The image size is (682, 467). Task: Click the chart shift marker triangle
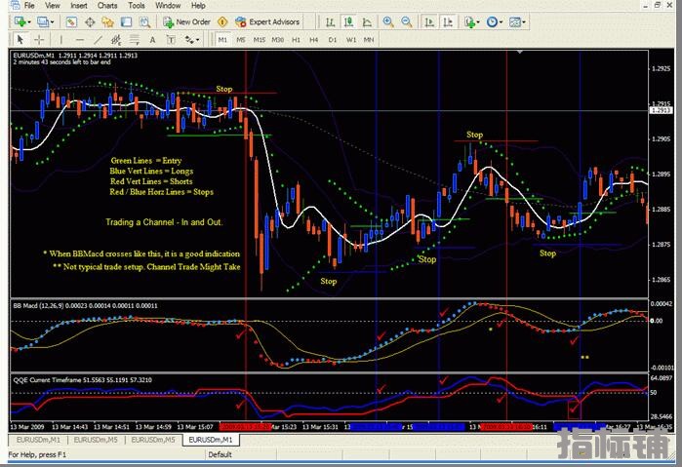pyautogui.click(x=520, y=52)
